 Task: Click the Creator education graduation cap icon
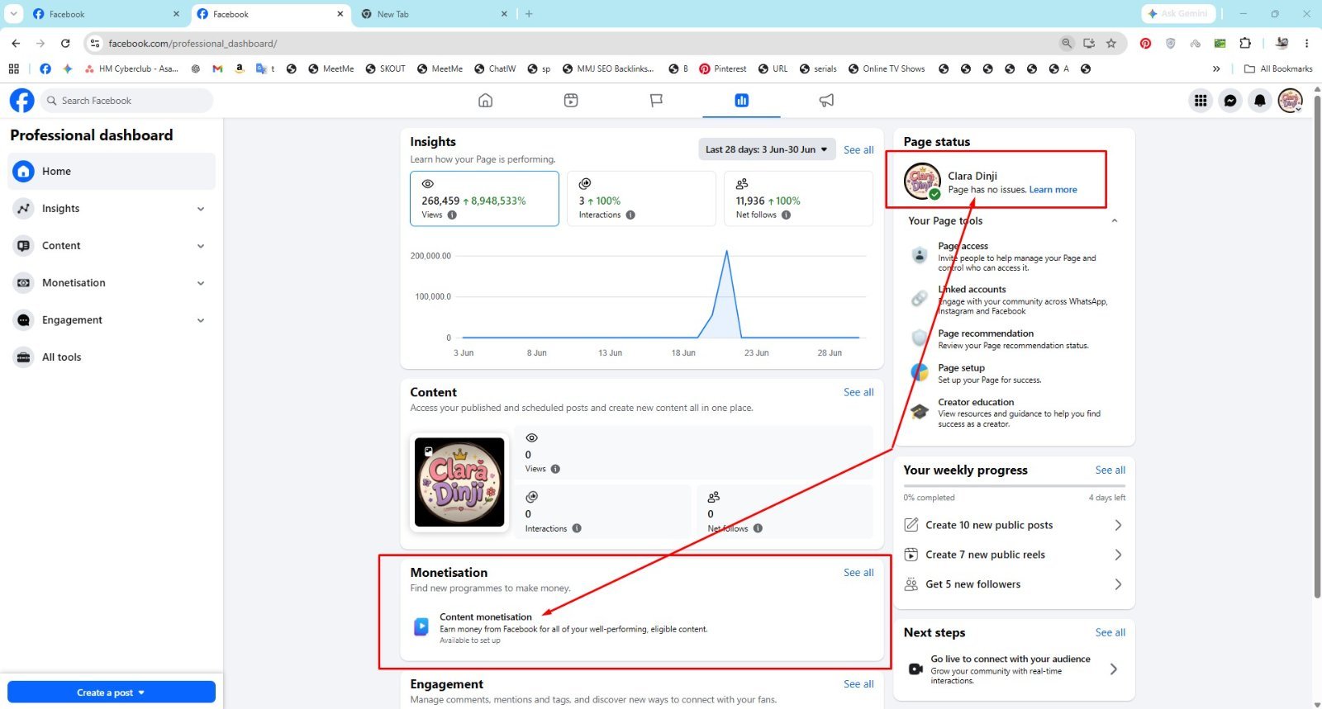(920, 411)
